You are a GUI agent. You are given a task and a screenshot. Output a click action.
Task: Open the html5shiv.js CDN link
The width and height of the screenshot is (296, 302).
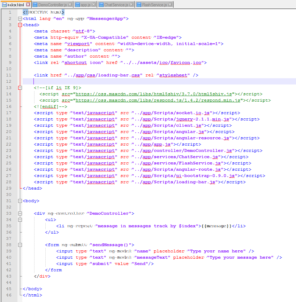tap(154, 94)
